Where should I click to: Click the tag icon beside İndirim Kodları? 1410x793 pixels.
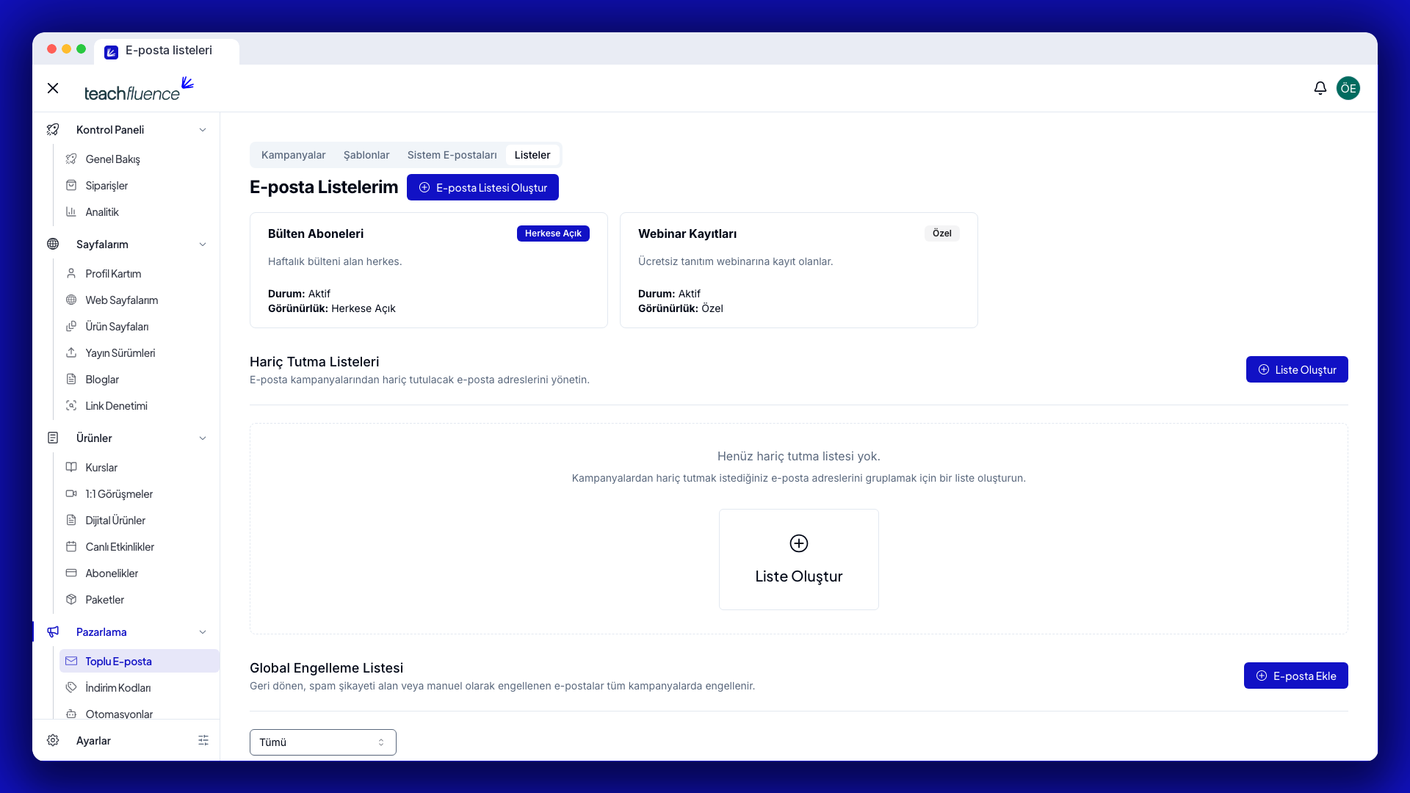[x=71, y=688]
